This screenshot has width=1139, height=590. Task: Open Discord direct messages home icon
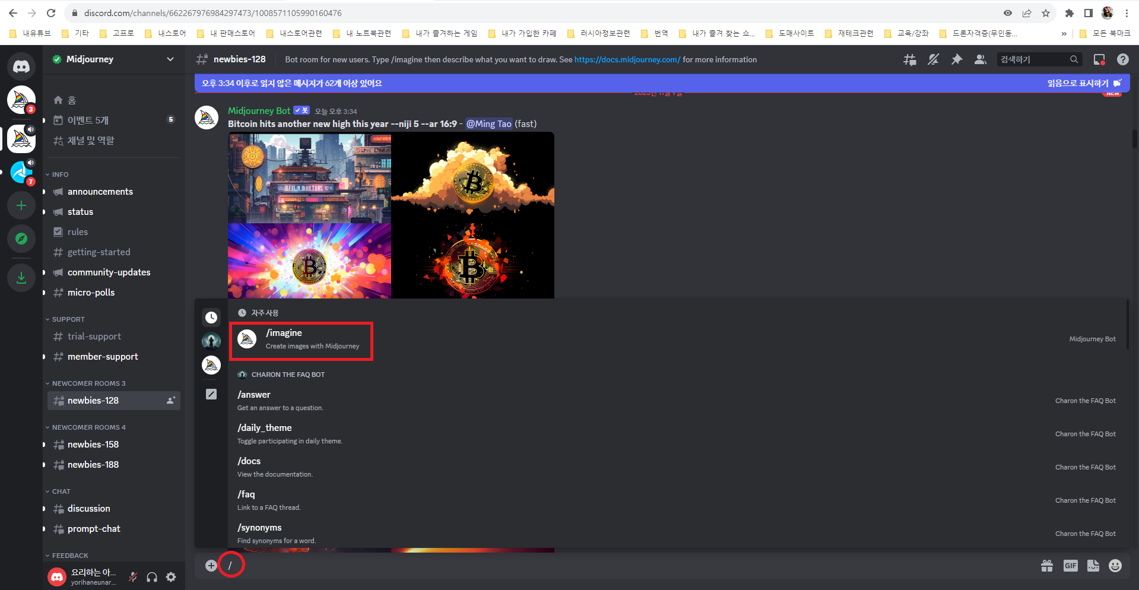click(x=21, y=66)
